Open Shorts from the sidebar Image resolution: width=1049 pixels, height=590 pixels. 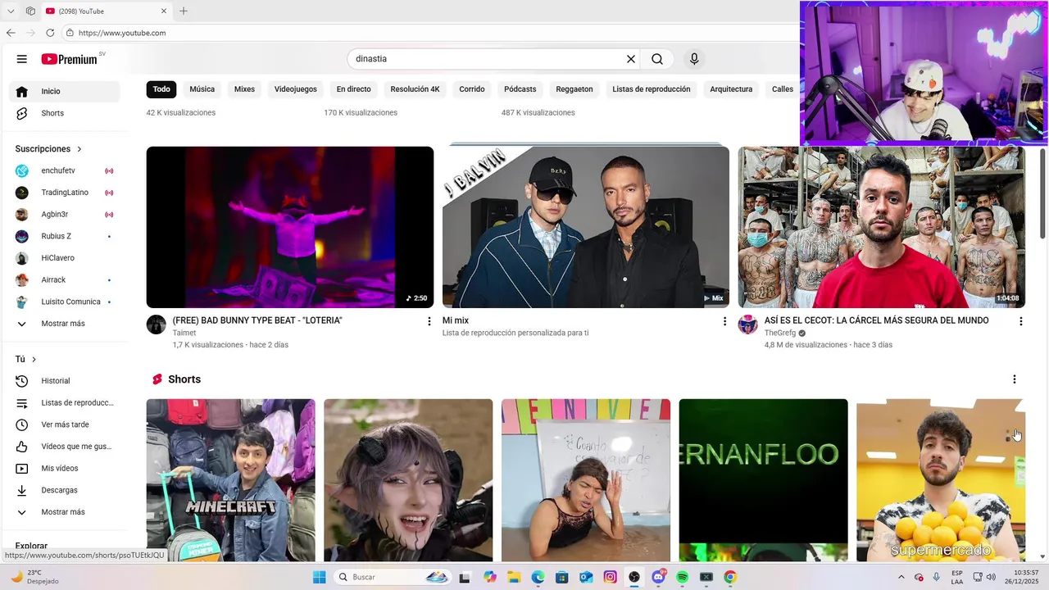tap(64, 113)
